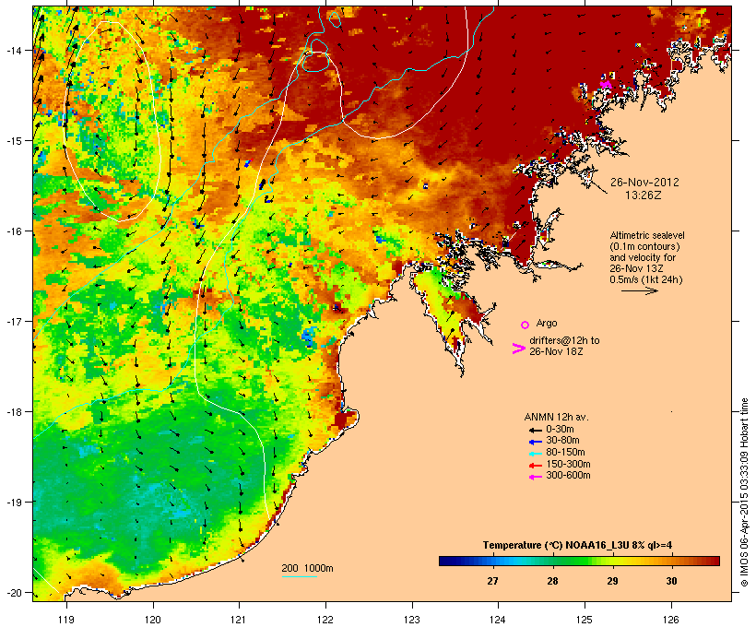The height and width of the screenshot is (627, 756).
Task: Click the 30 value on the color scale
Action: click(x=671, y=581)
